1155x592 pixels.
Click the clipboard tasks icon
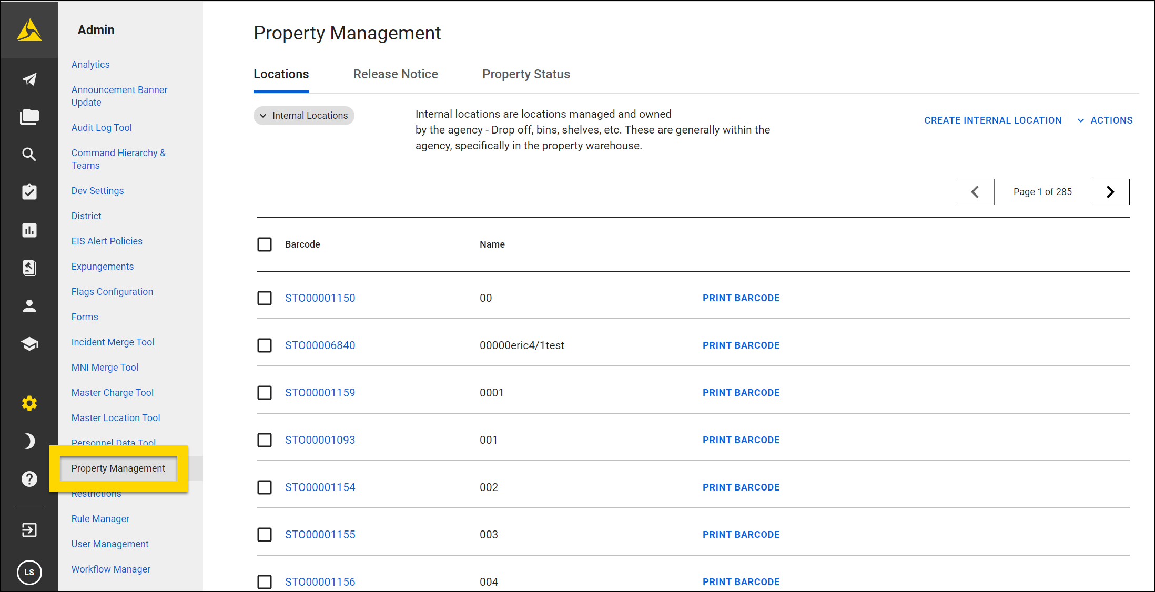coord(29,191)
